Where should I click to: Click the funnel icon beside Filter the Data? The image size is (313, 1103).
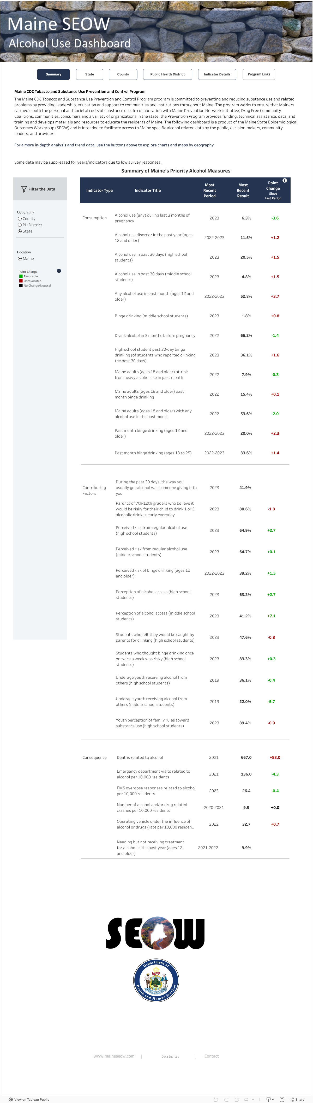[24, 189]
